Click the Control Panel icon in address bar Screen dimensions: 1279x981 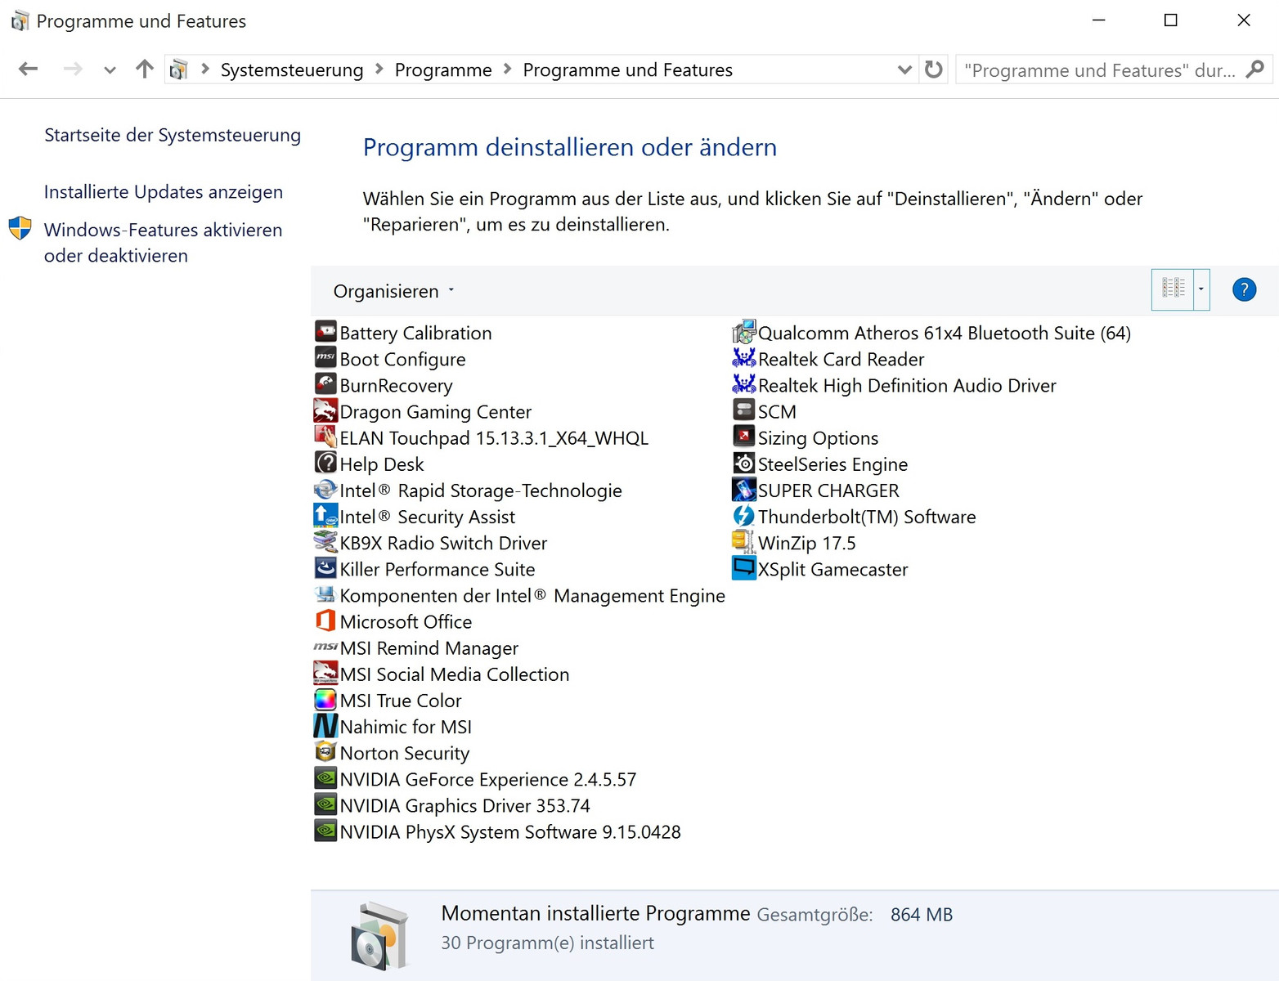point(179,70)
